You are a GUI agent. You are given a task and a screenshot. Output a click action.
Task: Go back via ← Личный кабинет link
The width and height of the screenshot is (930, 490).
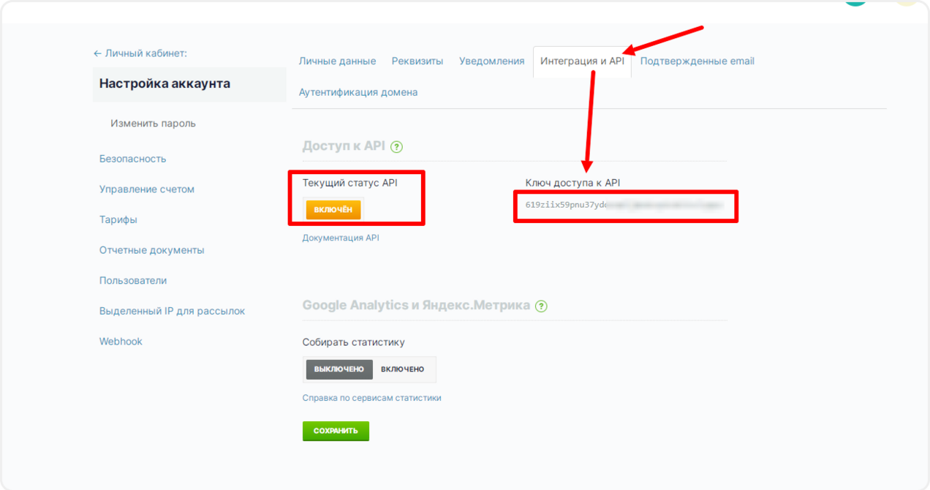tap(140, 53)
